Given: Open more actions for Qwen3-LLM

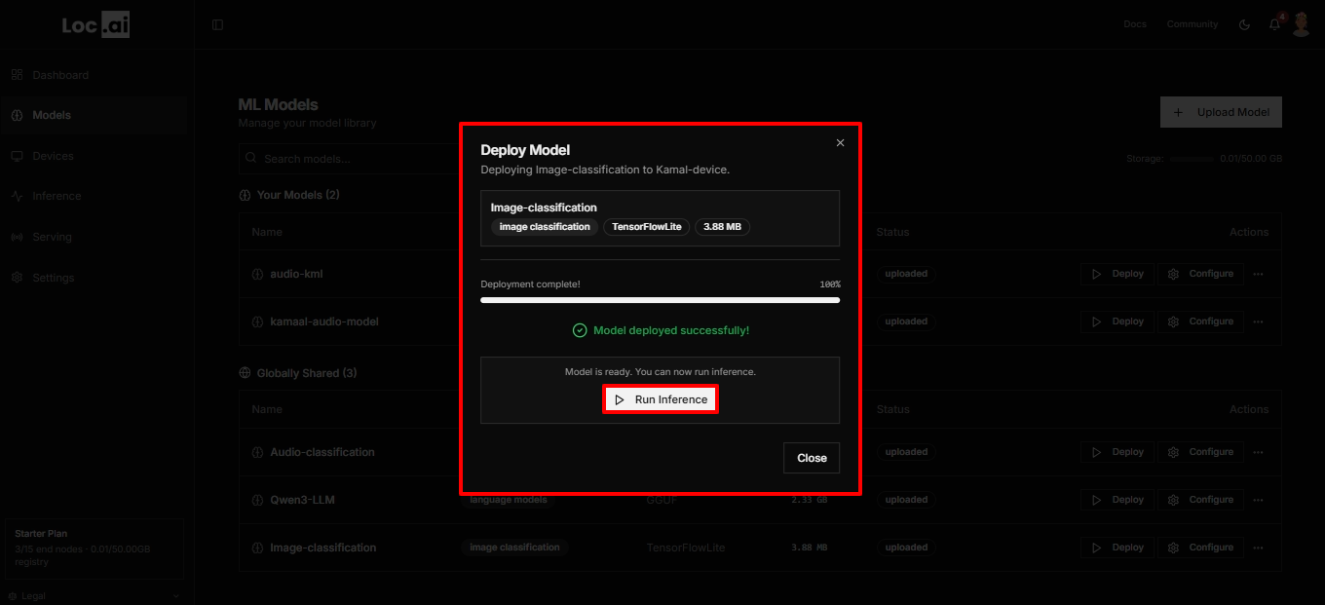Looking at the screenshot, I should point(1258,500).
